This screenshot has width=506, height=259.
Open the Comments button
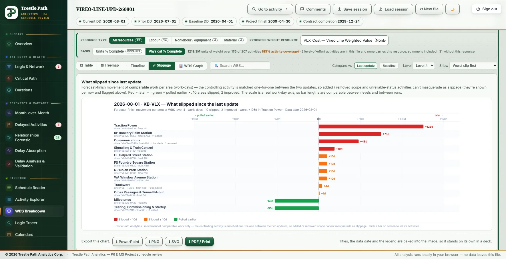[313, 9]
